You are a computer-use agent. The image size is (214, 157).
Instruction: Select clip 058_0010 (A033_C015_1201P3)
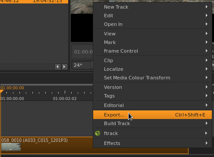point(94,145)
